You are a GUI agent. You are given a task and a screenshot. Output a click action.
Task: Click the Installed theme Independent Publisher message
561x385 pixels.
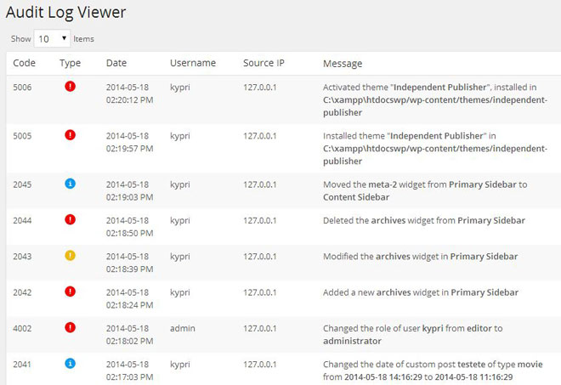[x=435, y=149]
